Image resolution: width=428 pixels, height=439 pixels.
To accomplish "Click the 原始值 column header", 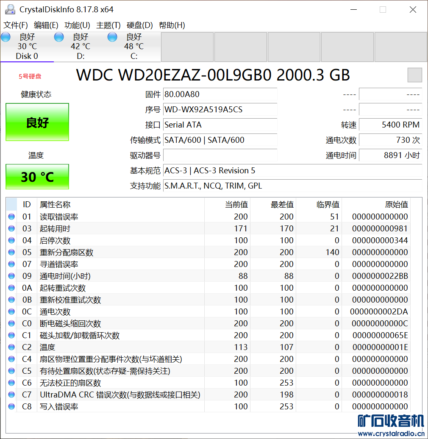I will point(376,204).
